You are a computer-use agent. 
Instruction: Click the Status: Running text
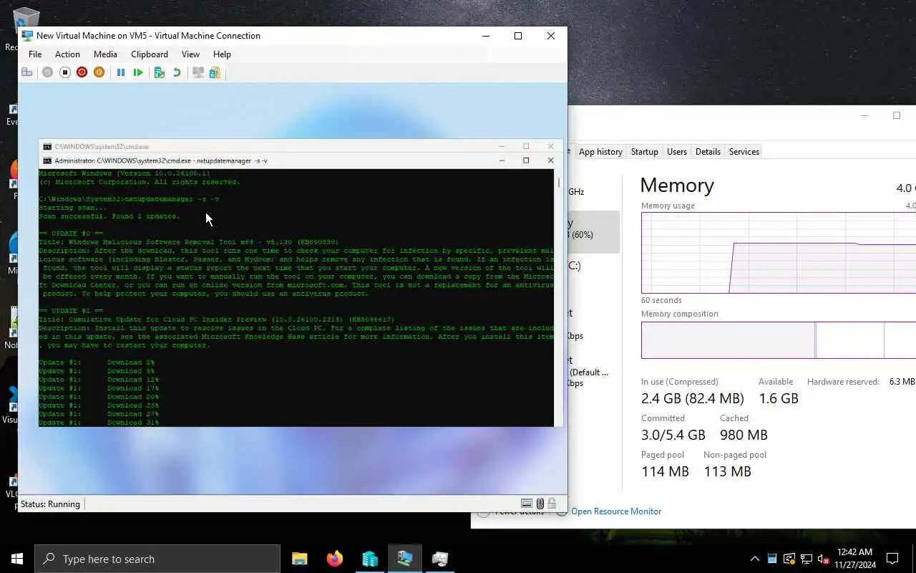click(50, 504)
